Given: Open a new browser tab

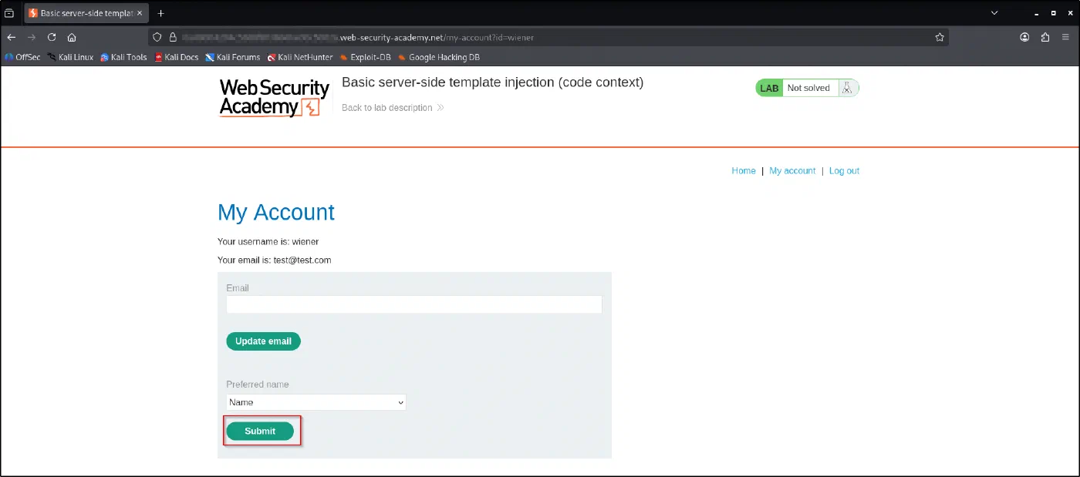Looking at the screenshot, I should [161, 13].
